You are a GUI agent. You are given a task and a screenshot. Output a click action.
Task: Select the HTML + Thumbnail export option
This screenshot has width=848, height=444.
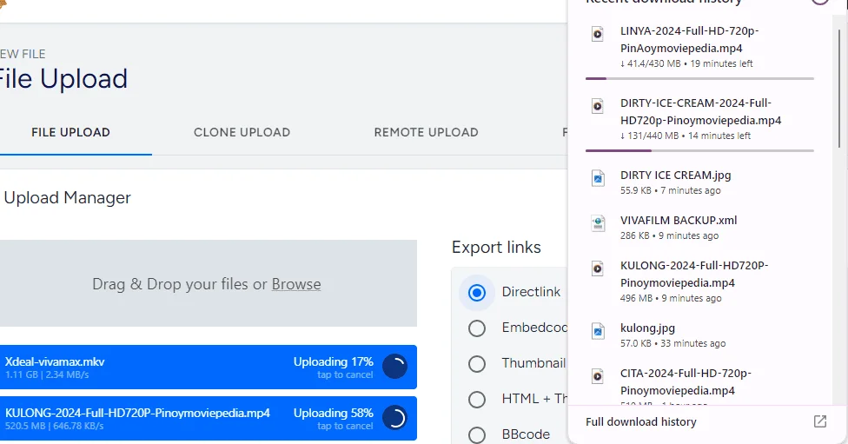pyautogui.click(x=476, y=399)
